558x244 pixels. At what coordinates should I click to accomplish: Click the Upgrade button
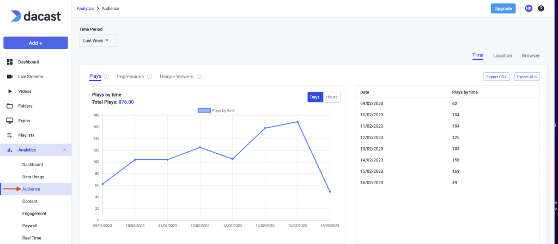(503, 9)
